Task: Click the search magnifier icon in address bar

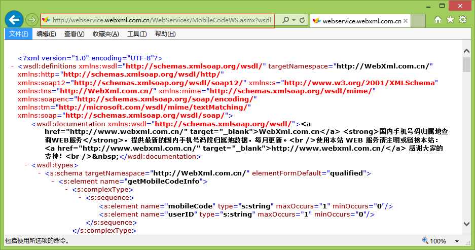Action: point(285,20)
